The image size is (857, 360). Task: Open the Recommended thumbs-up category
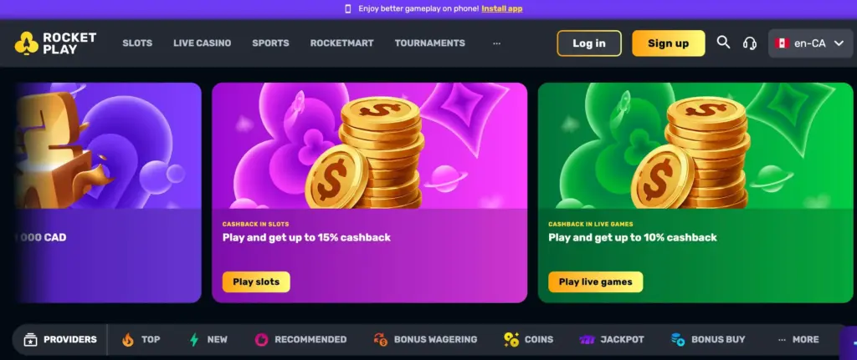pyautogui.click(x=261, y=340)
